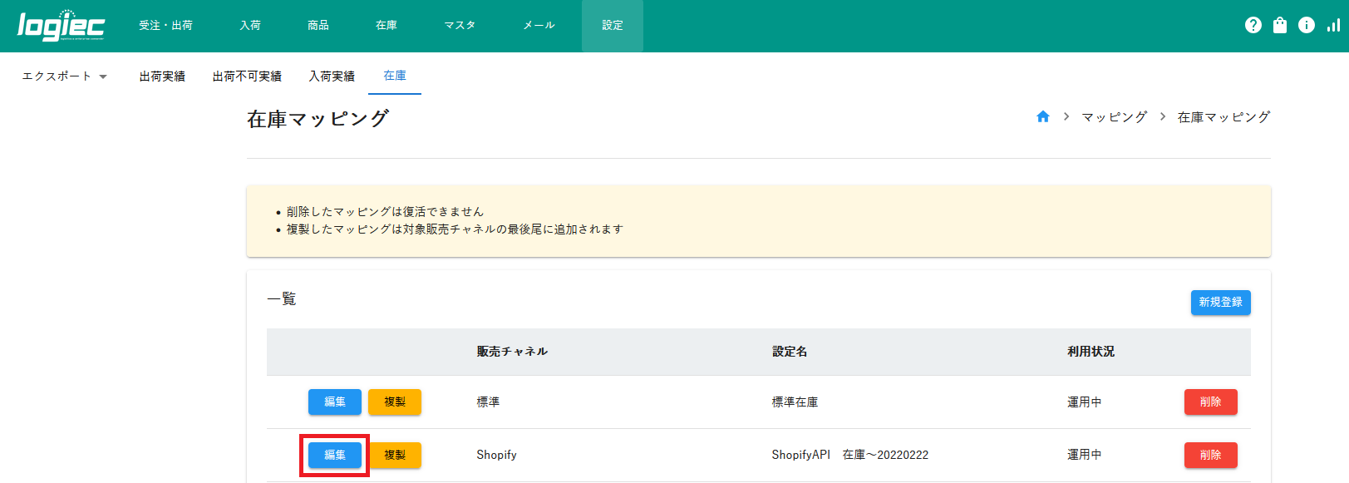Open the マスタ menu
Image resolution: width=1349 pixels, height=483 pixels.
(x=459, y=26)
